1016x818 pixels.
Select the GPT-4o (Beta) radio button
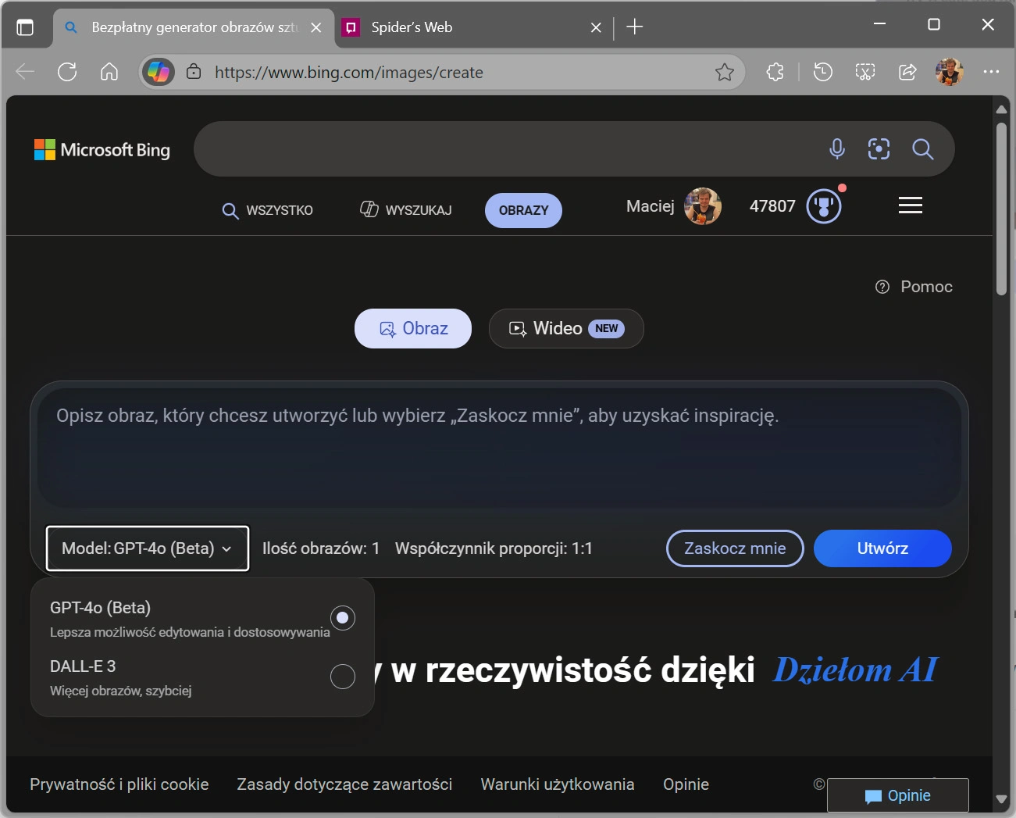(x=343, y=618)
